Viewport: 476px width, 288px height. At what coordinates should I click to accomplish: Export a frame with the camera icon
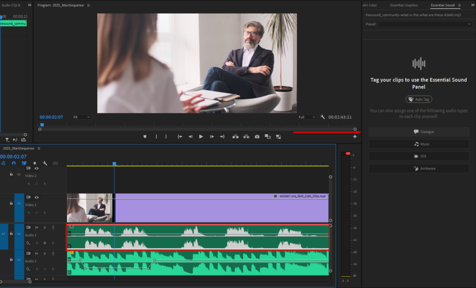click(257, 137)
